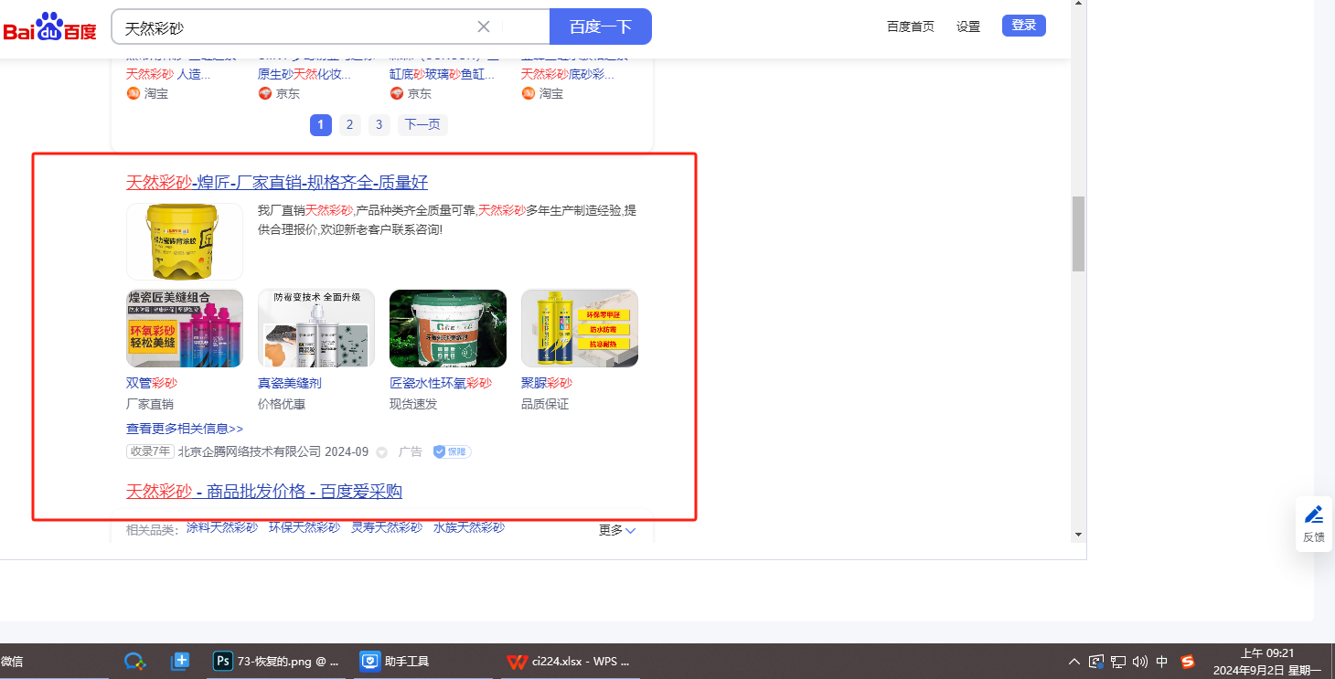
Task: Click the yellow bucket product thumbnail
Action: 185,241
